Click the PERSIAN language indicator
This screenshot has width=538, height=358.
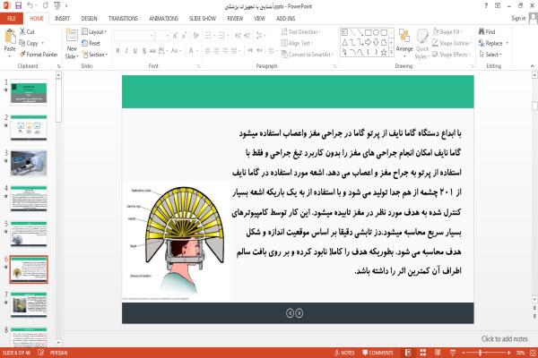[x=58, y=353]
